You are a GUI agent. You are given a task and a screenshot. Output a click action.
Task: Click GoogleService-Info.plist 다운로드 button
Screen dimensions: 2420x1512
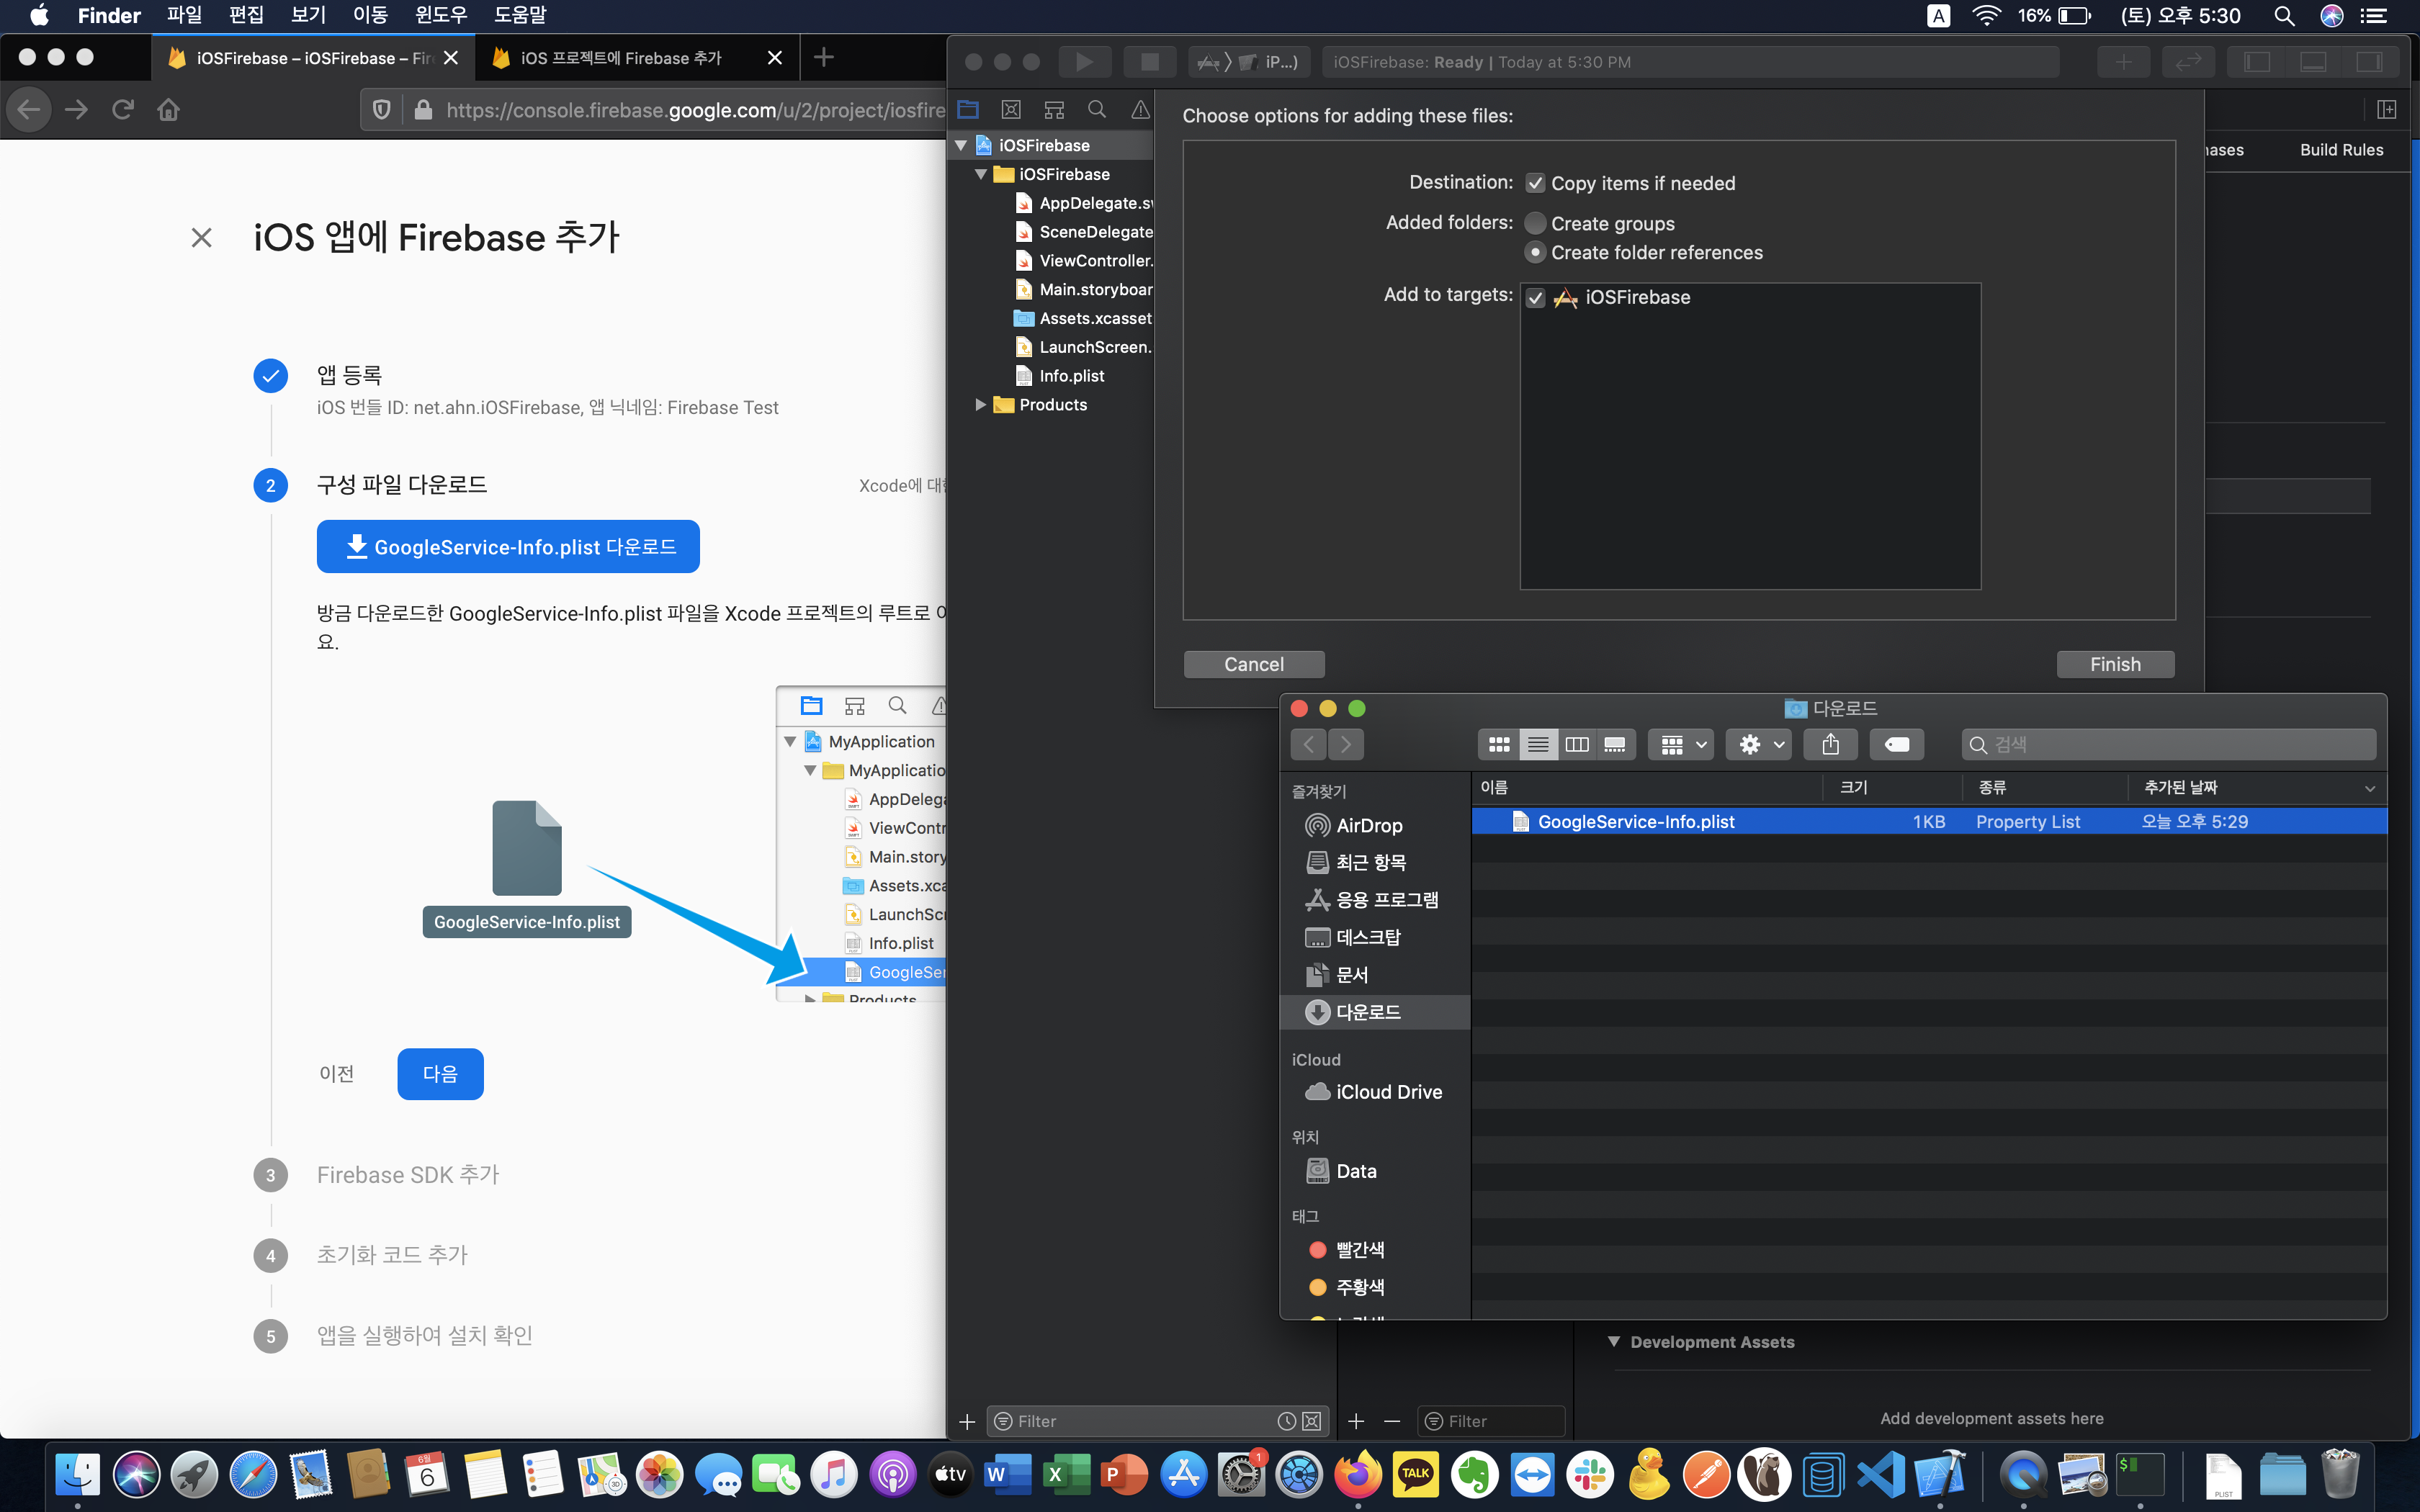click(508, 547)
